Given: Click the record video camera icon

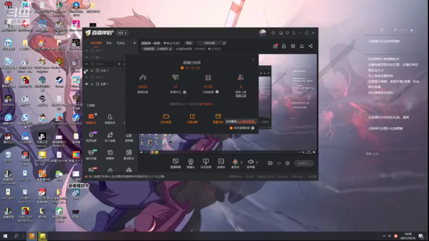Looking at the screenshot, I should (270, 163).
